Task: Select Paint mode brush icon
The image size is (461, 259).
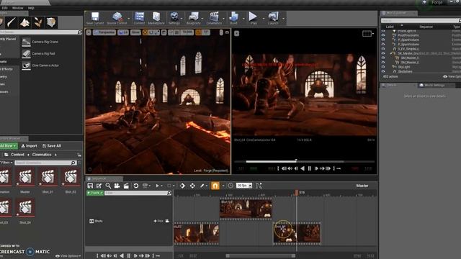Action: pyautogui.click(x=12, y=22)
